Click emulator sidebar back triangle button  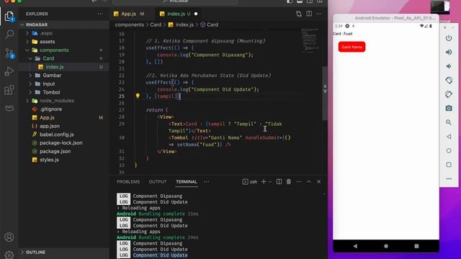coord(449,137)
